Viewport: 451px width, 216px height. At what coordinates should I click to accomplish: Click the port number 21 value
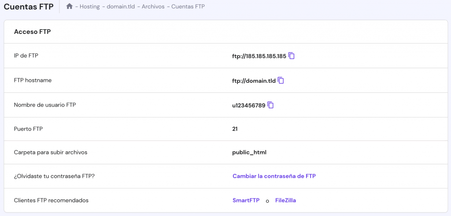point(235,129)
